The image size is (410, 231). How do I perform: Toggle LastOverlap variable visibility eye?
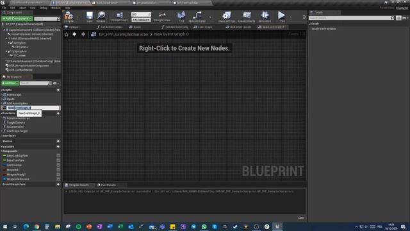coord(58,165)
